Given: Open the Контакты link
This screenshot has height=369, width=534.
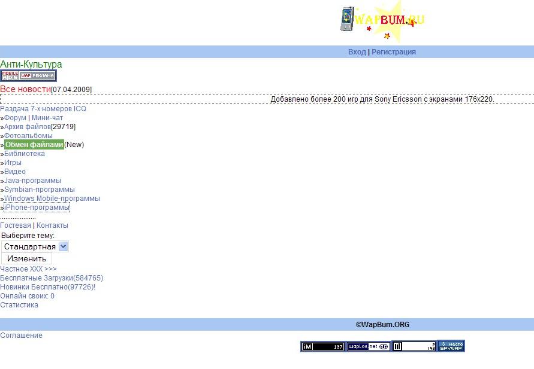Looking at the screenshot, I should click(x=52, y=225).
